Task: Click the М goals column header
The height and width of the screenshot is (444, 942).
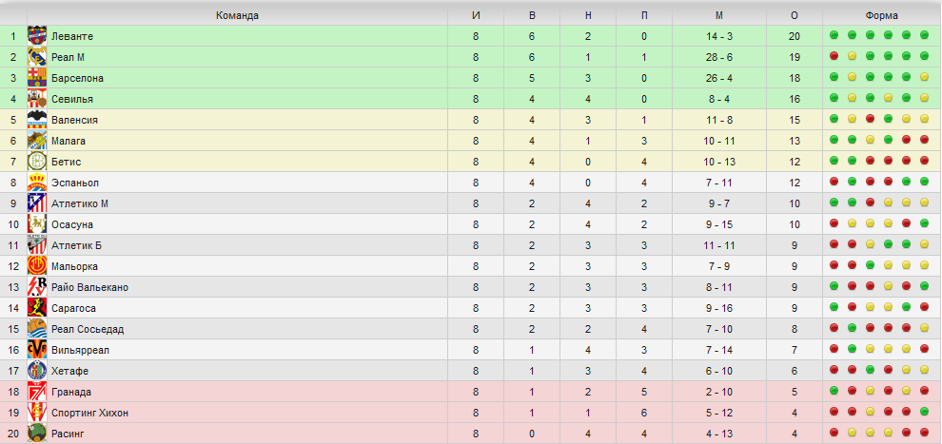Action: pos(719,15)
